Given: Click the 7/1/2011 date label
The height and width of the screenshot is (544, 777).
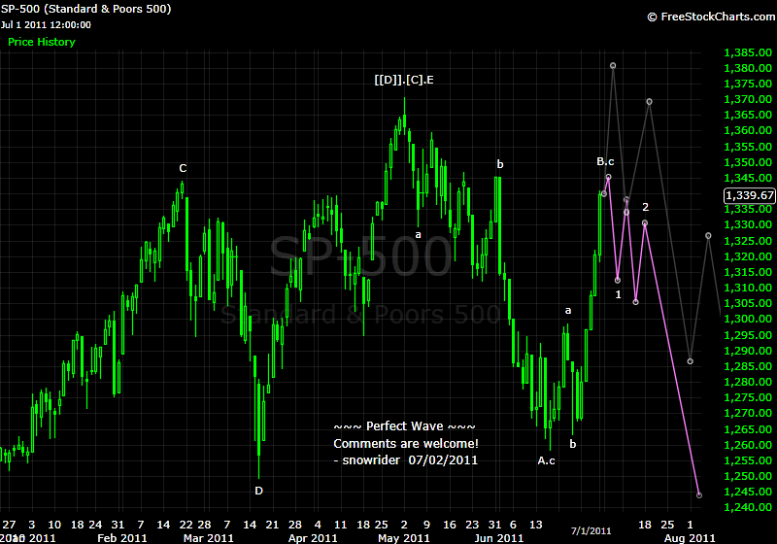Looking at the screenshot, I should 591,531.
